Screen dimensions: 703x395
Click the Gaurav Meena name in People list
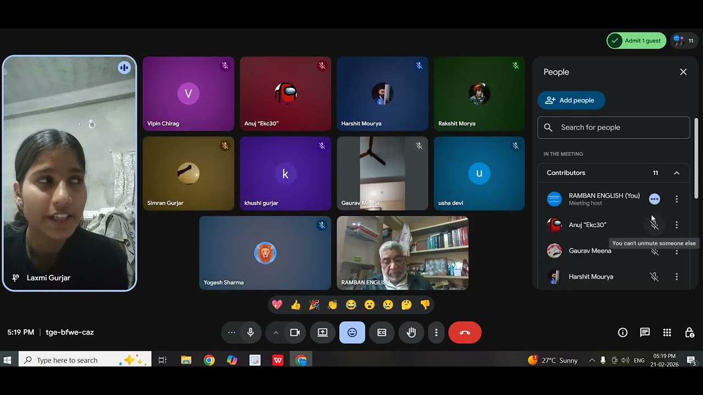590,251
